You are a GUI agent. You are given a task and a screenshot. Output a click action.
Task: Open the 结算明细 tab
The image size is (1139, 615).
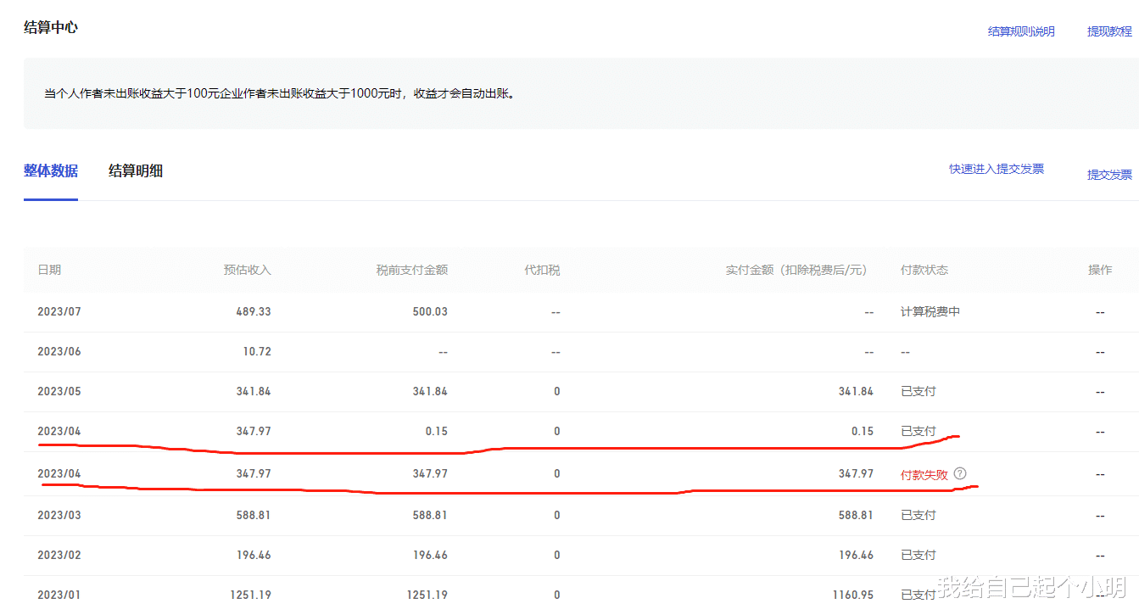(x=136, y=171)
